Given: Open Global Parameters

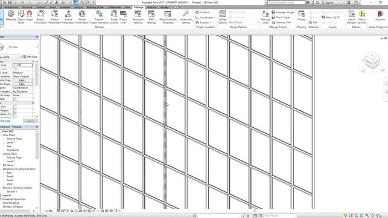Looking at the screenshot, I should click(x=82, y=16).
